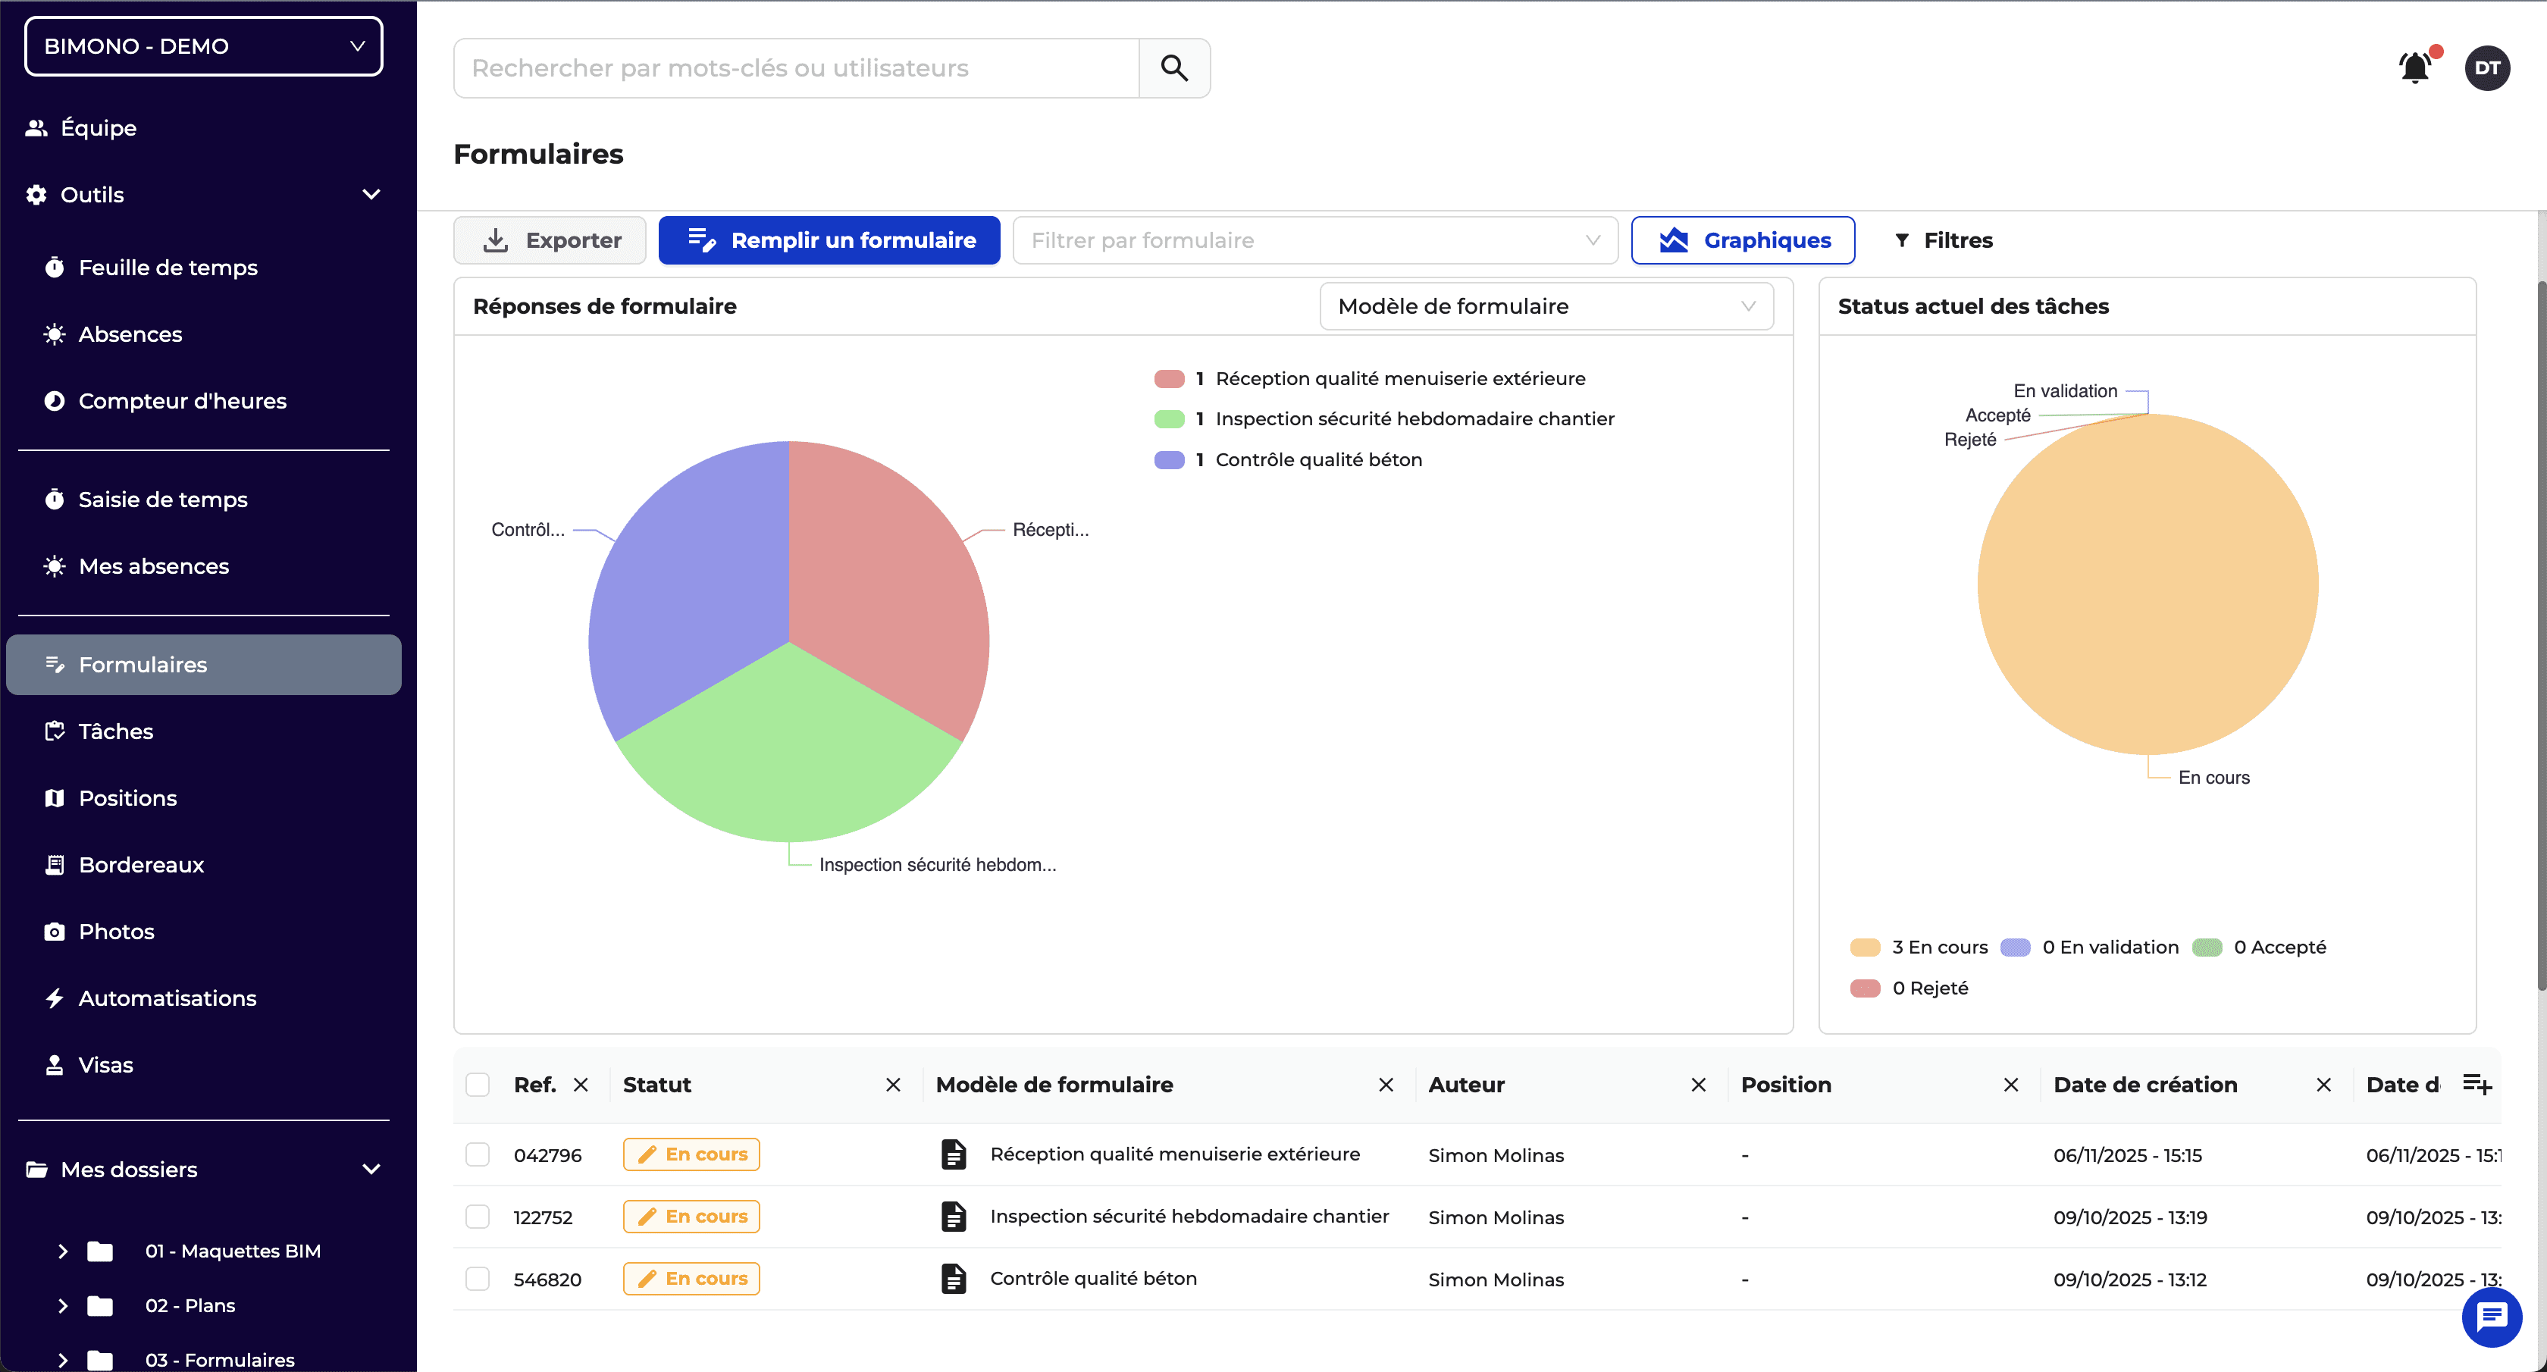
Task: Check the box for row 042796
Action: 478,1154
